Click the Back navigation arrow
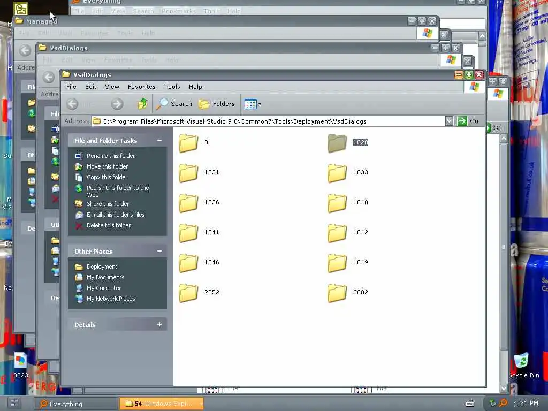 pyautogui.click(x=72, y=104)
